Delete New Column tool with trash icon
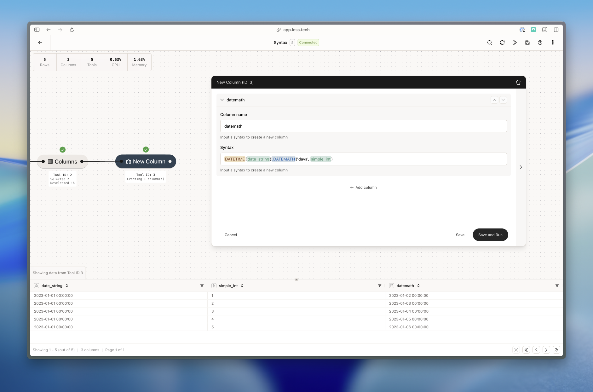Screen dimensions: 593x392 pyautogui.click(x=518, y=82)
